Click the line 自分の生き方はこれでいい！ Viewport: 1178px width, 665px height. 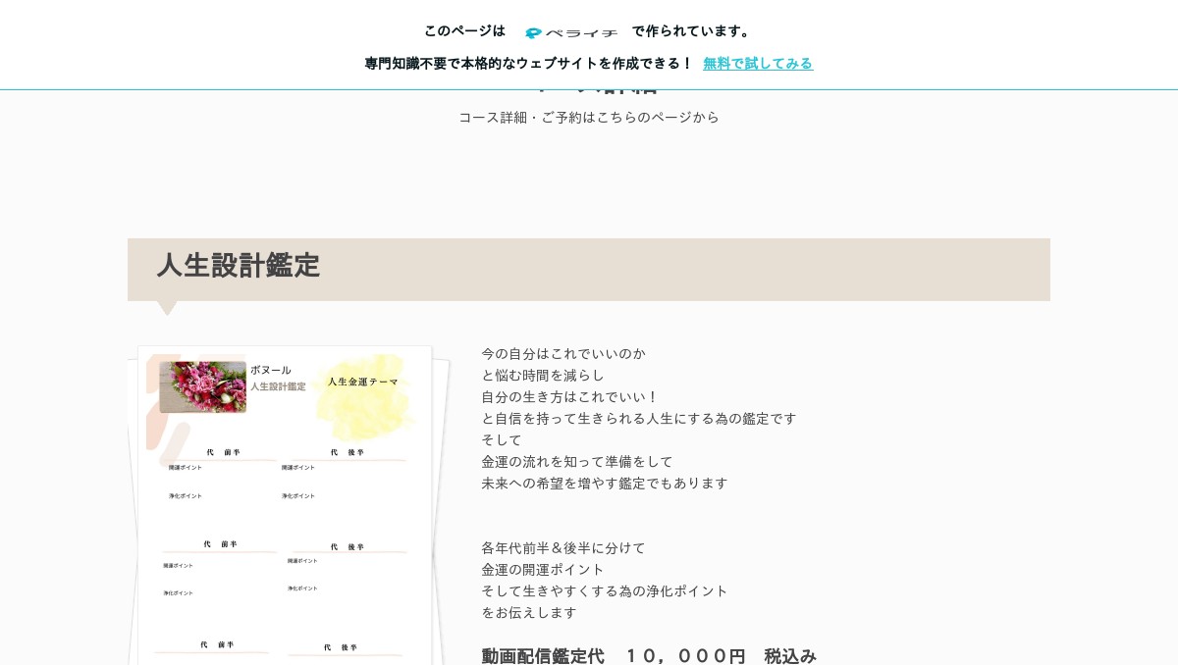tap(569, 396)
